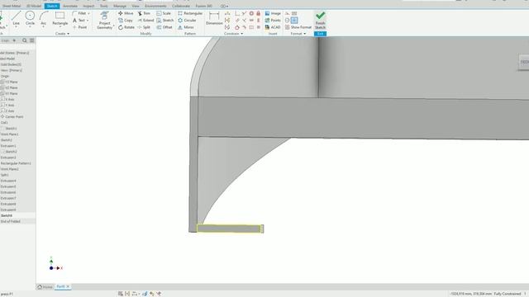The height and width of the screenshot is (297, 529).
Task: Select Split1 feature in browser
Action: coord(5,175)
